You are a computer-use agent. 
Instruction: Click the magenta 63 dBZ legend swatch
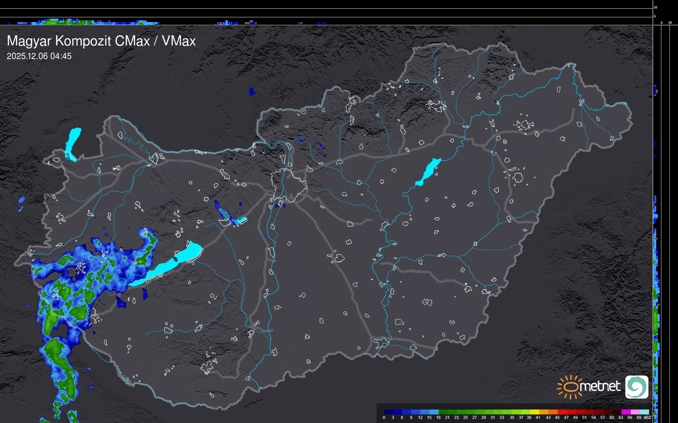coord(625,412)
